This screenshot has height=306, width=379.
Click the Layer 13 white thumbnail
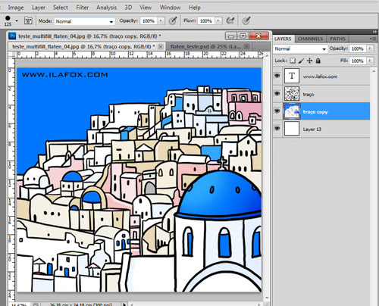(x=292, y=129)
